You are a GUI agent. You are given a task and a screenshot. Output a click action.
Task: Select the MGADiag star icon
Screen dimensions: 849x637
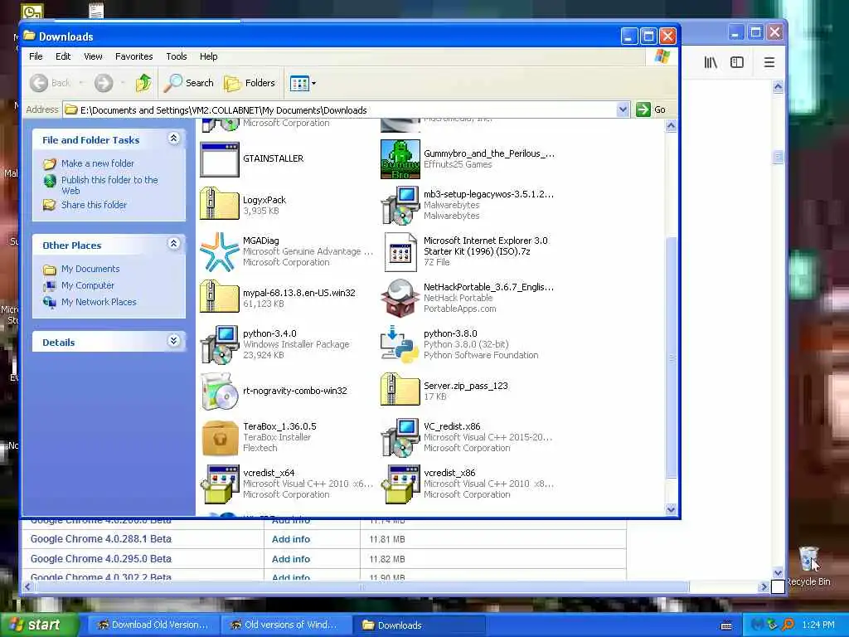(219, 252)
